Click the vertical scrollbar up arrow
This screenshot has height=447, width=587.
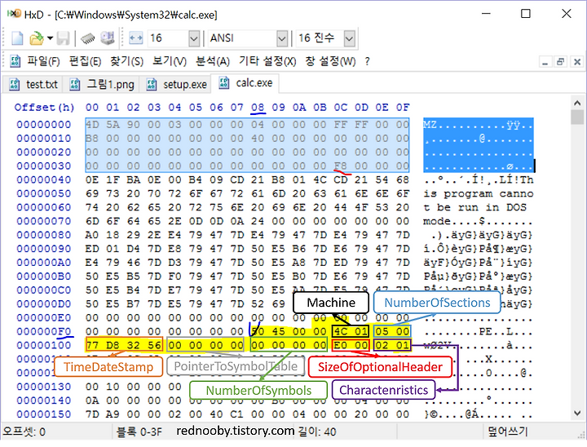tap(577, 102)
